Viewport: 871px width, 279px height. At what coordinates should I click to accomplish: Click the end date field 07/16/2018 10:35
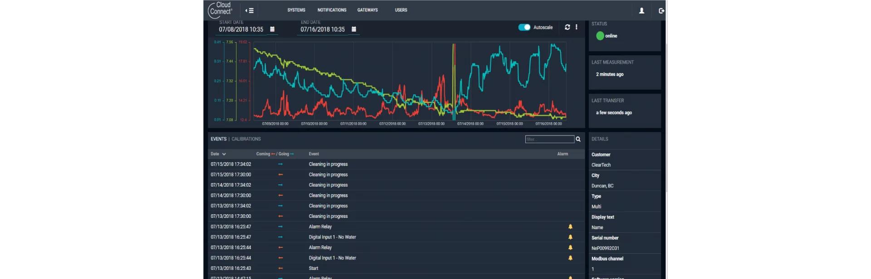[323, 29]
